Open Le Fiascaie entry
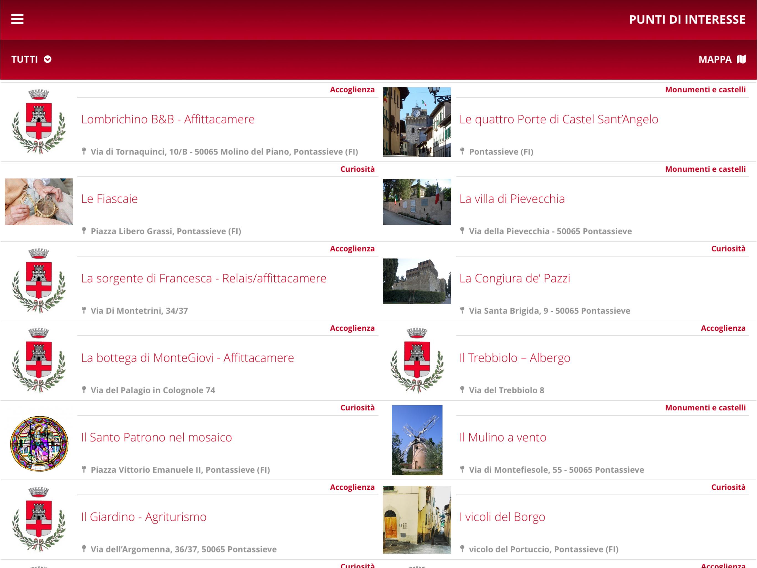The image size is (757, 568). [x=109, y=199]
